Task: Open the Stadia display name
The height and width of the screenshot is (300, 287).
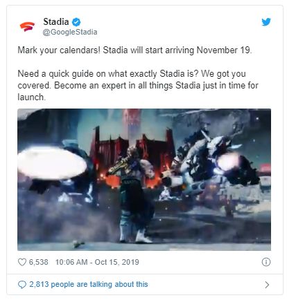Action: tap(56, 22)
